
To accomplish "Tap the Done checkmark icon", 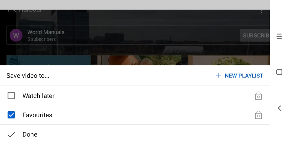I will pyautogui.click(x=11, y=135).
